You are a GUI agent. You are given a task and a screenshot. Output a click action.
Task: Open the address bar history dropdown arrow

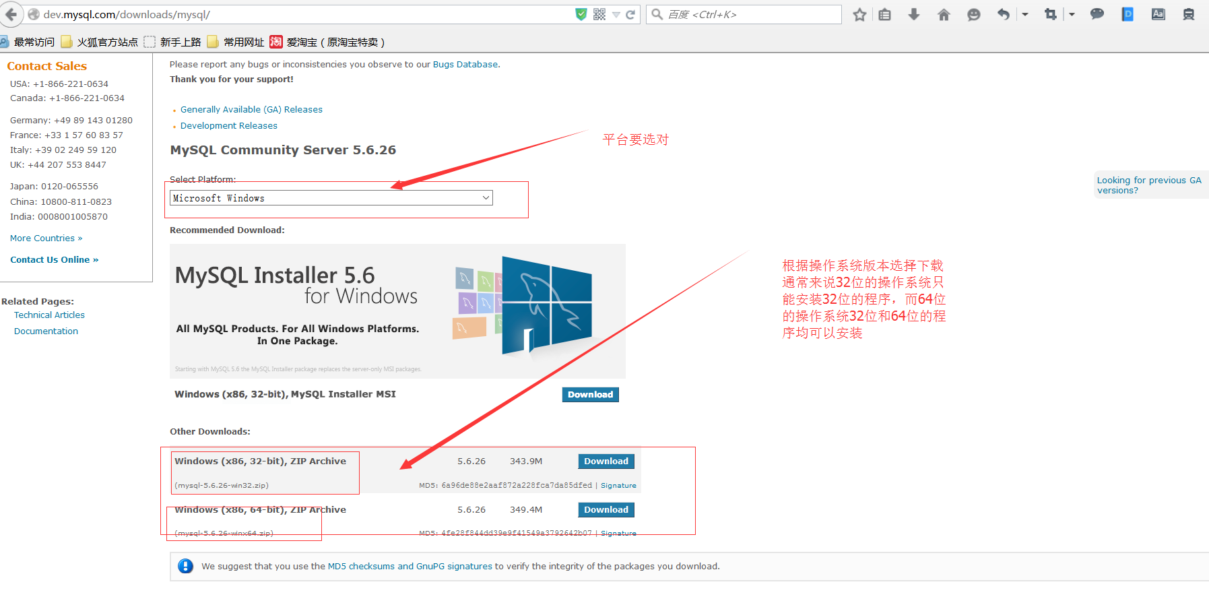616,15
